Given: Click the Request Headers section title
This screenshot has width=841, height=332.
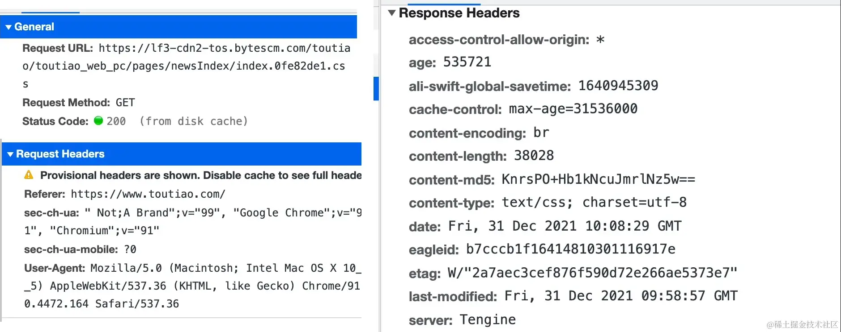Looking at the screenshot, I should pyautogui.click(x=60, y=154).
